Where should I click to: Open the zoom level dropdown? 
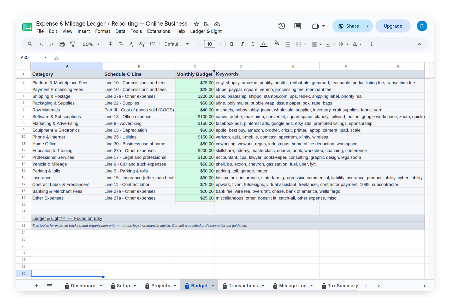[x=90, y=44]
